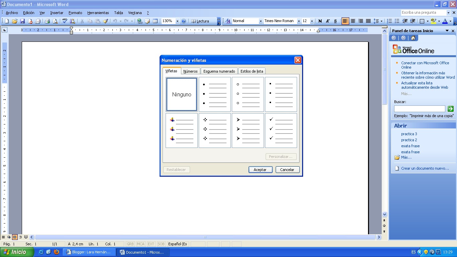Justify the paragraph text
The height and width of the screenshot is (257, 457).
point(368,21)
